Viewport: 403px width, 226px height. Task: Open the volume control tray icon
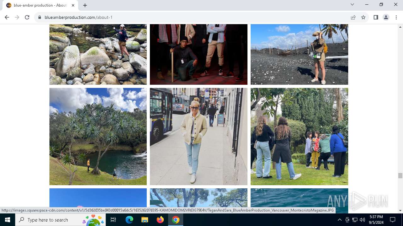pos(362,220)
